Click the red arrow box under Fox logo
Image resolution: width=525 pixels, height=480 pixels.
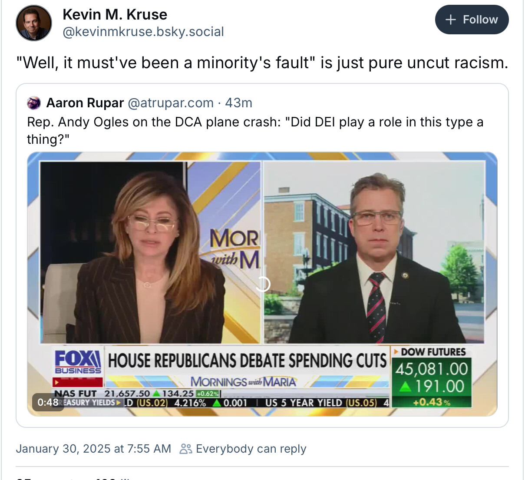tap(77, 383)
